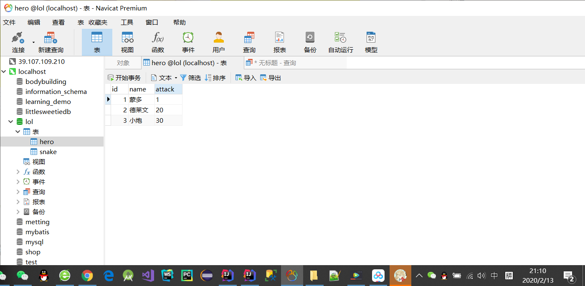Image resolution: width=585 pixels, height=286 pixels.
Task: Select the snake table in tree
Action: (48, 152)
